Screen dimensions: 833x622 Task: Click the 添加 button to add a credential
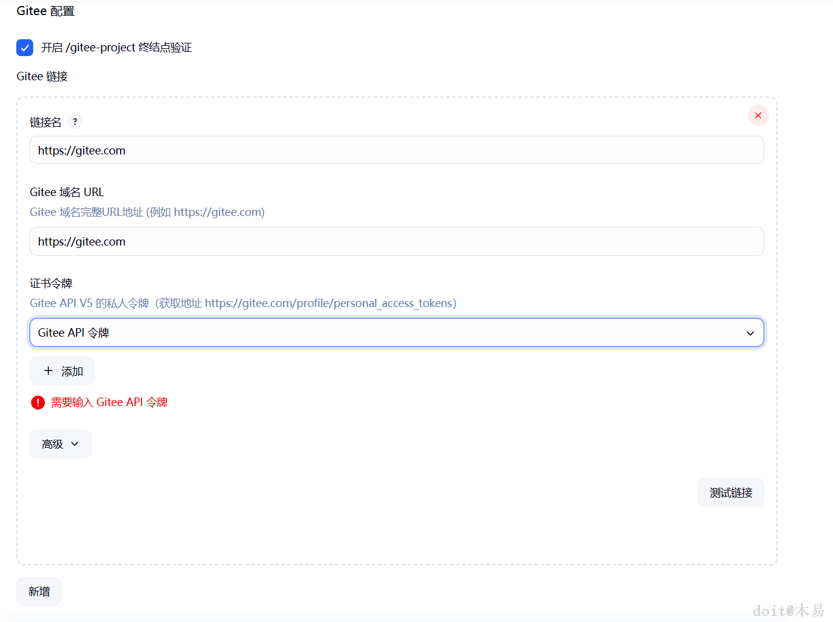[62, 371]
